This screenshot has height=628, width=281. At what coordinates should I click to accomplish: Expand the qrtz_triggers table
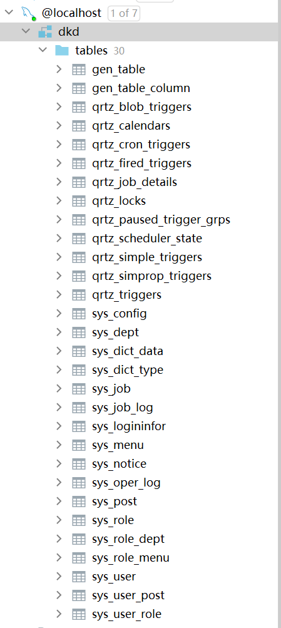coord(59,295)
